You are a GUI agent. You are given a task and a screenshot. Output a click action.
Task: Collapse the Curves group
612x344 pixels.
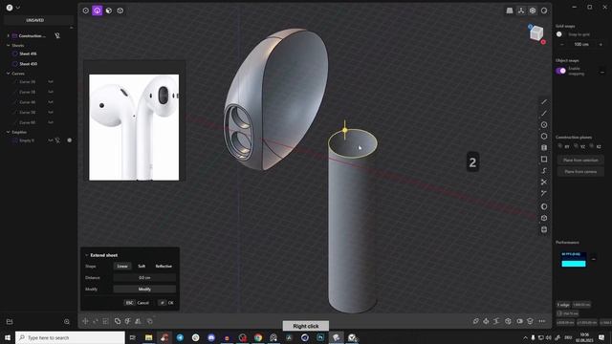coord(9,74)
